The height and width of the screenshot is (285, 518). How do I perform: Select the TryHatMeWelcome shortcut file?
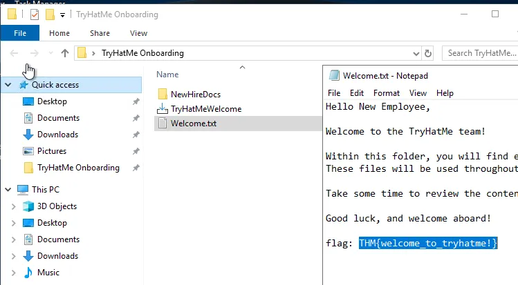205,109
